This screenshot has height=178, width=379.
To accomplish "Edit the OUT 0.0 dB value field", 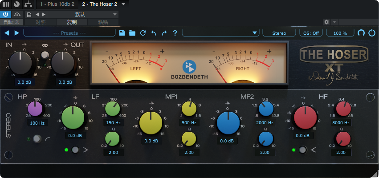I will (x=65, y=82).
